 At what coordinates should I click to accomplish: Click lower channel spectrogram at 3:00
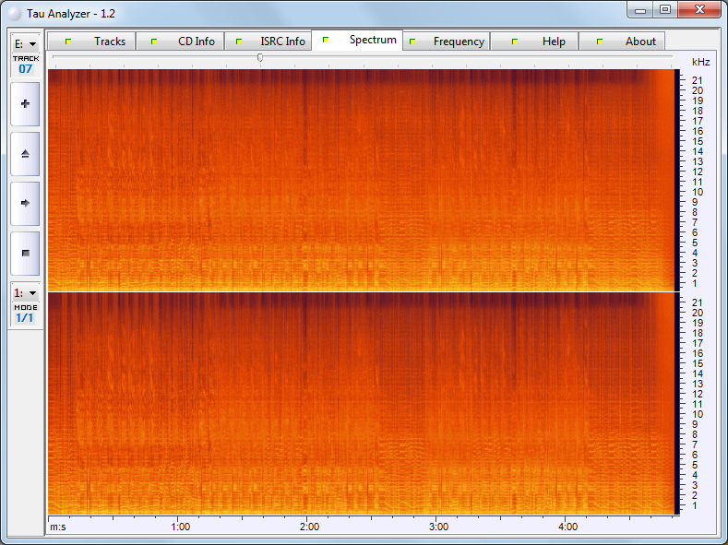439,404
